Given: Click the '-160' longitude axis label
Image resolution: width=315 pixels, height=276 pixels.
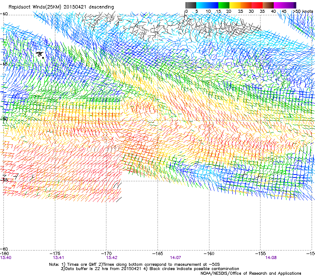Looking at the screenshot, I should [209, 253].
